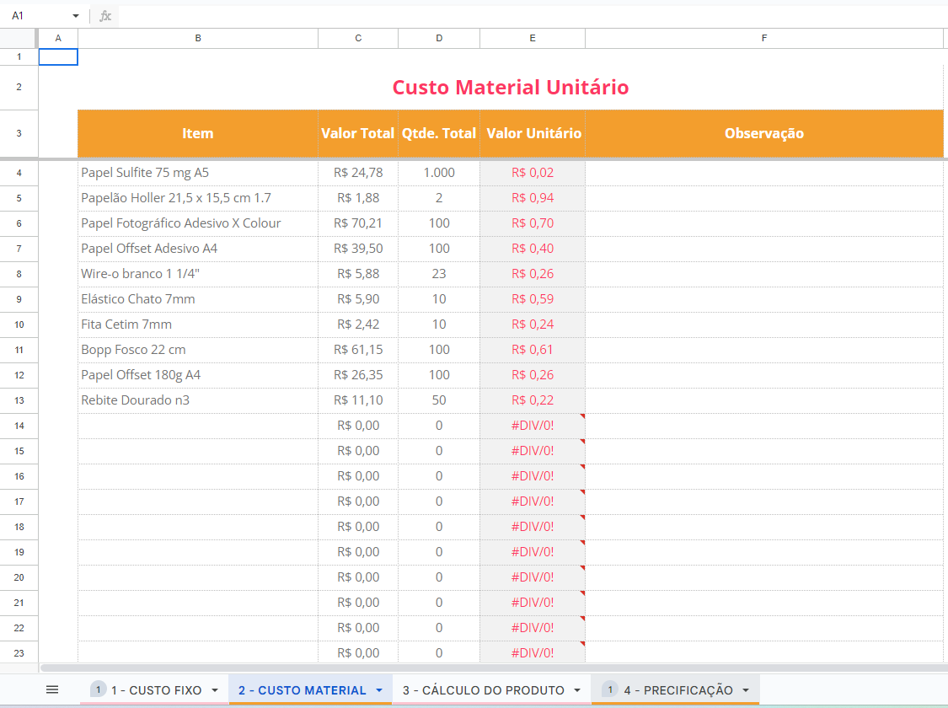Viewport: 948px width, 708px height.
Task: Click the note indicator on row 14 #DIV/0!
Action: (581, 416)
